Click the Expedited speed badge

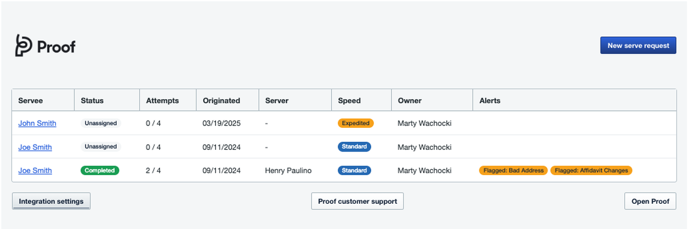point(355,123)
